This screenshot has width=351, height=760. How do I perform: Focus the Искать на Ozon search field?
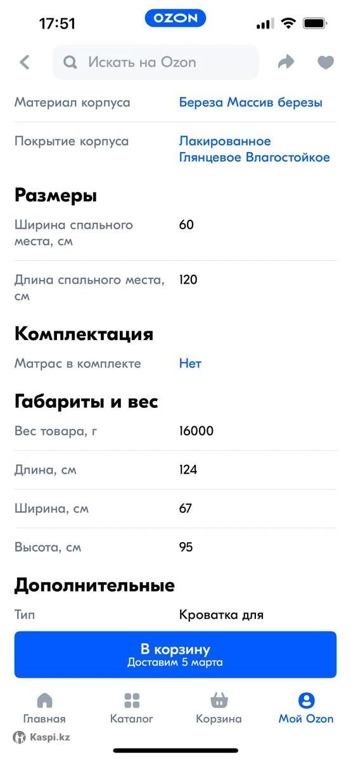pyautogui.click(x=156, y=62)
